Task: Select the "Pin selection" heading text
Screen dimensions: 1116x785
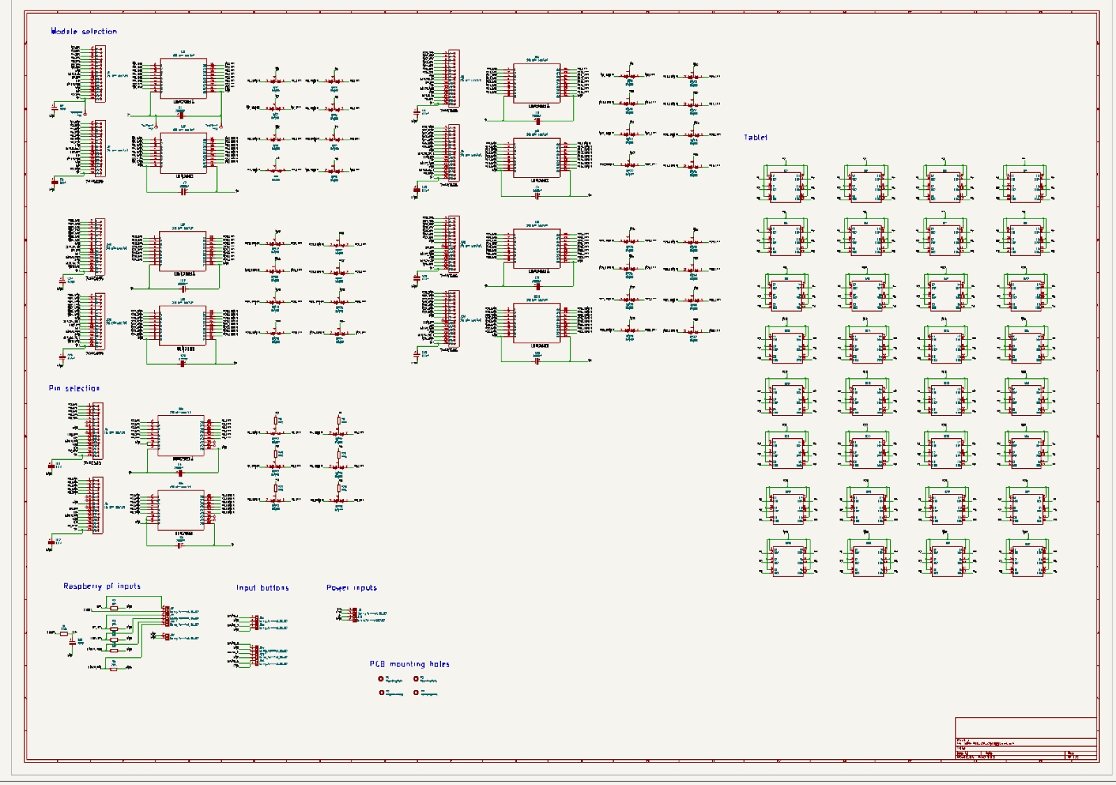Action: click(x=74, y=388)
